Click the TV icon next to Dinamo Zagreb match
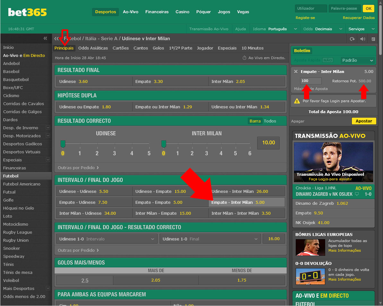This screenshot has height=306, width=383. pos(357,194)
